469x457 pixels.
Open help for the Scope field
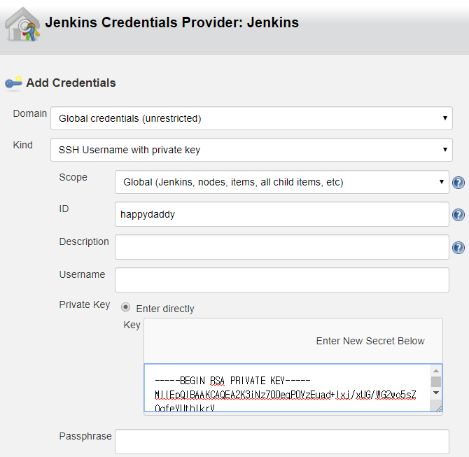(x=458, y=183)
